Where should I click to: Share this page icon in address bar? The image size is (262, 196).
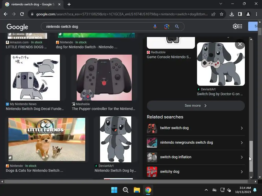(x=213, y=14)
